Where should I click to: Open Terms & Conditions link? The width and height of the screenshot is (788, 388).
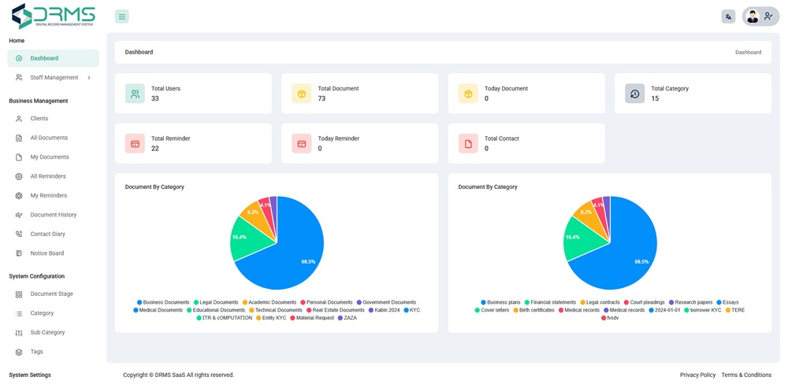tap(745, 375)
